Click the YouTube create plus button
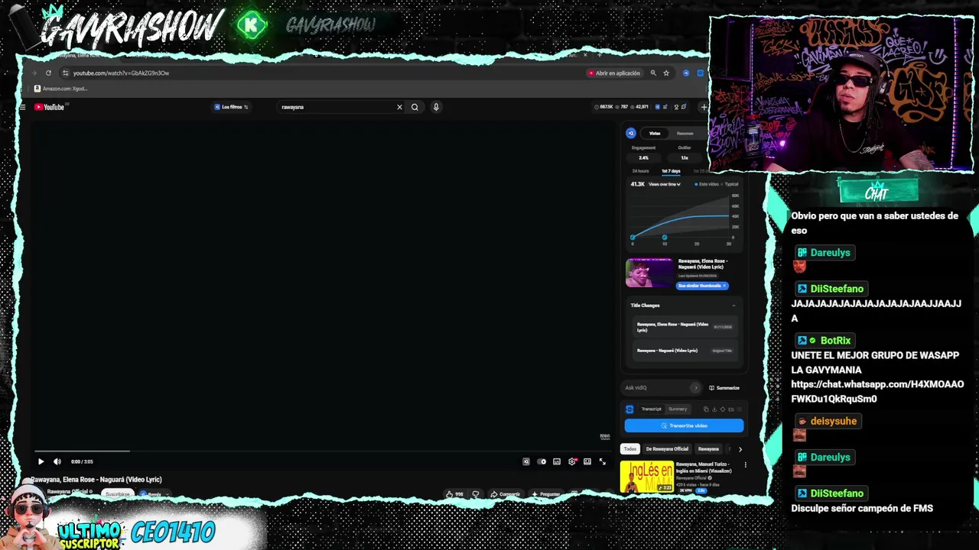 point(704,107)
